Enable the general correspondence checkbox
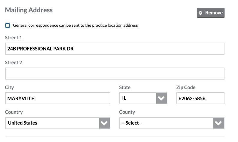Viewport: 238px width, 142px height. [8, 26]
